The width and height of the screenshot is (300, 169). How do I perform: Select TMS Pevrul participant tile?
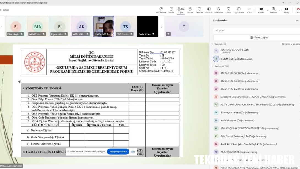(x=126, y=27)
